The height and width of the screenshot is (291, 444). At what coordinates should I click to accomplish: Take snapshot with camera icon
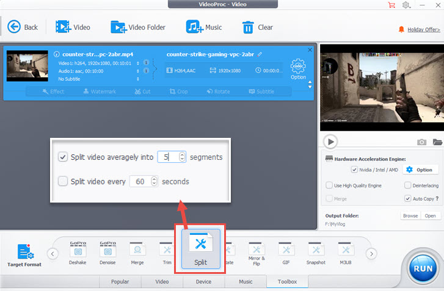421,142
